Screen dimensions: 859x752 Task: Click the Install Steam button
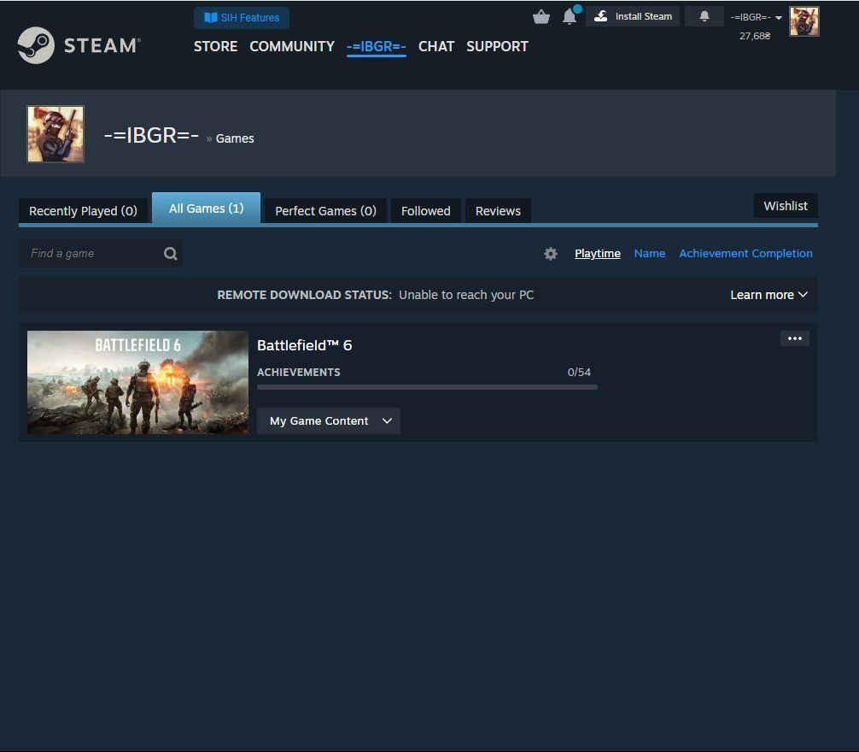[633, 16]
